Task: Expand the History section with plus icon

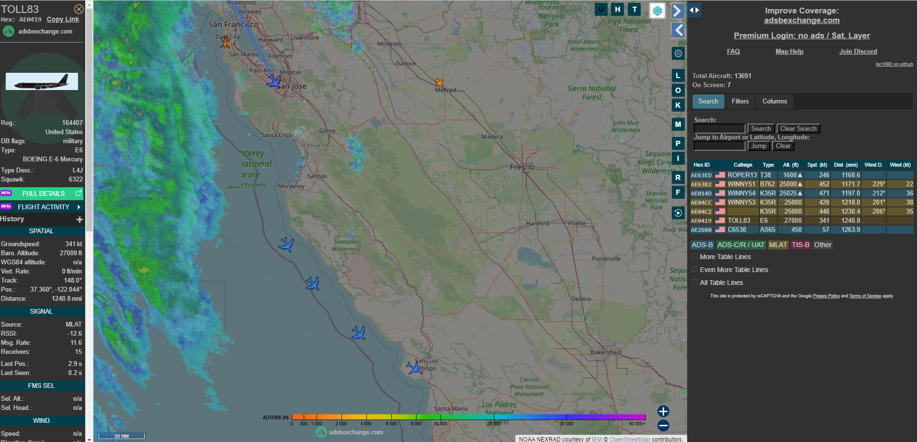Action: pyautogui.click(x=79, y=219)
